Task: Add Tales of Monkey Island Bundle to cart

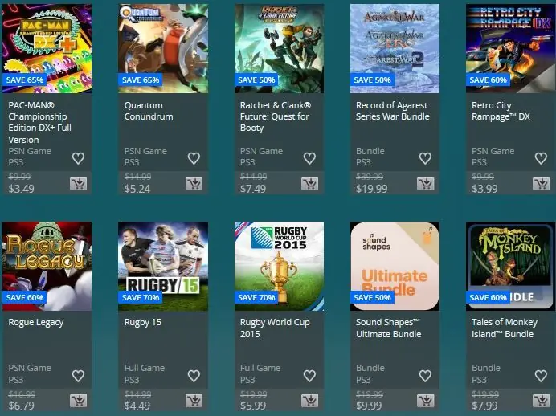Action: coord(542,401)
